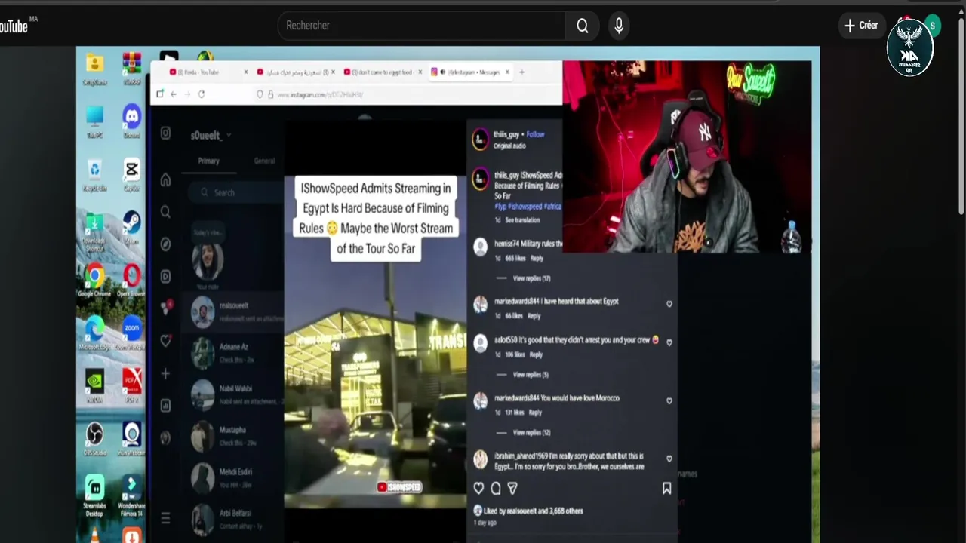Open the NVIDIA desktop shortcut
The image size is (966, 543).
pos(94,385)
